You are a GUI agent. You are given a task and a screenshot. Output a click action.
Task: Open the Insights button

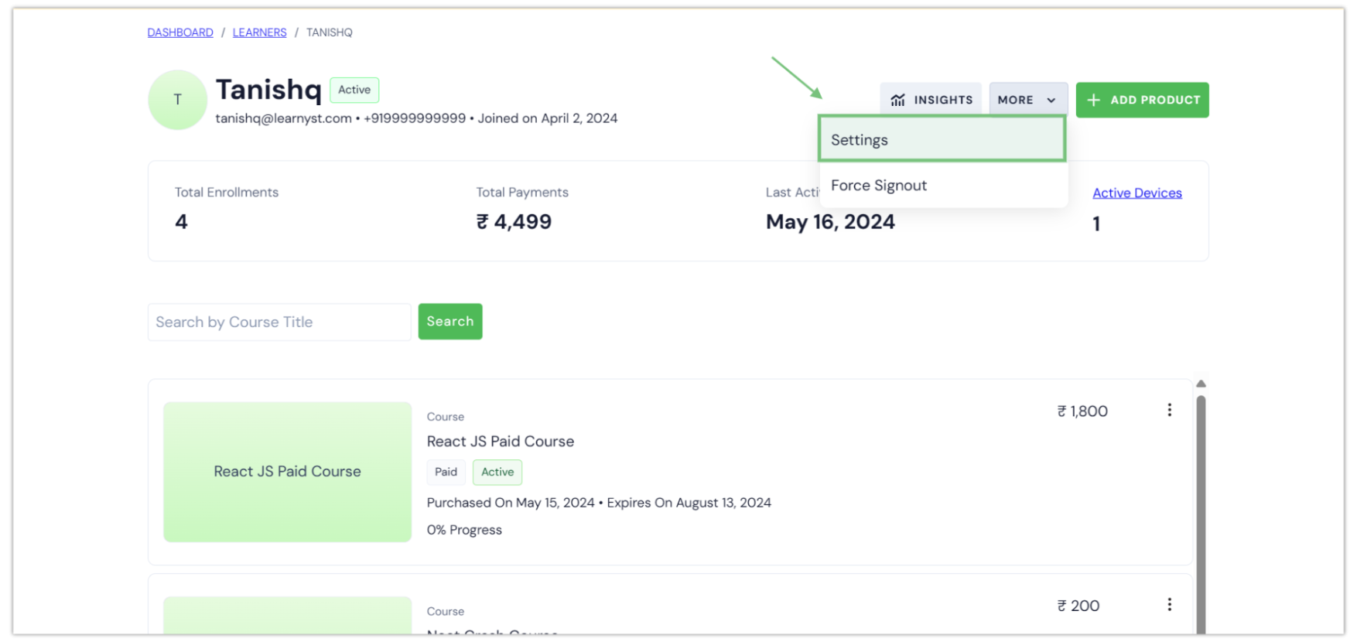931,100
